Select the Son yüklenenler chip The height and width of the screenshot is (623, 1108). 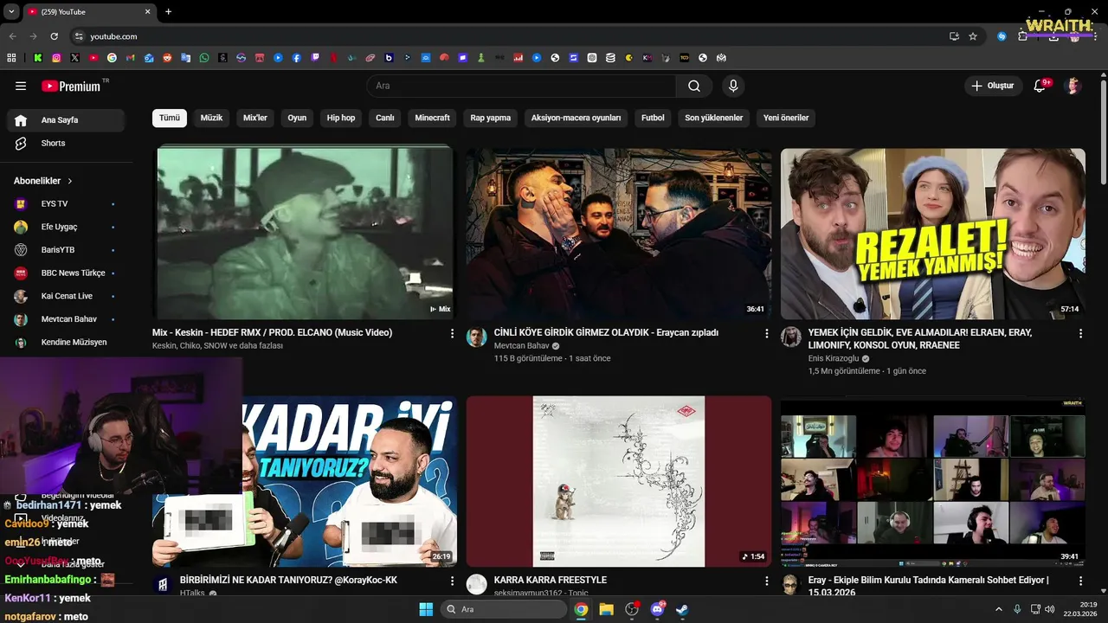point(714,118)
